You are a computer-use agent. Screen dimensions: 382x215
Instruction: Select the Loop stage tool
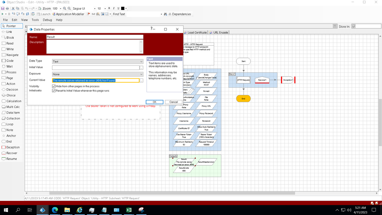(x=10, y=124)
